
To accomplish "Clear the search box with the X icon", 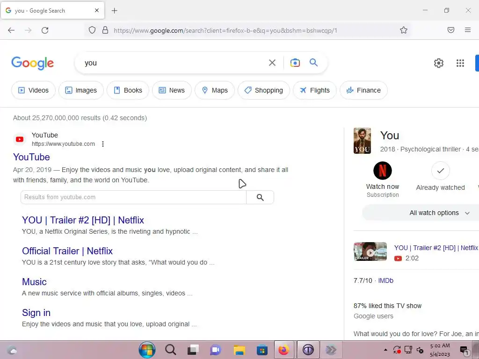I will pos(272,63).
